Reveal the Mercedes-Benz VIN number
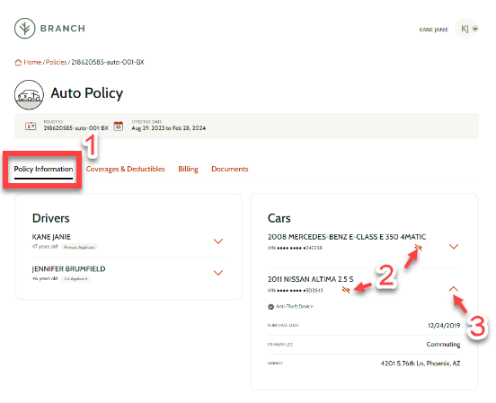496x403 pixels. 418,248
